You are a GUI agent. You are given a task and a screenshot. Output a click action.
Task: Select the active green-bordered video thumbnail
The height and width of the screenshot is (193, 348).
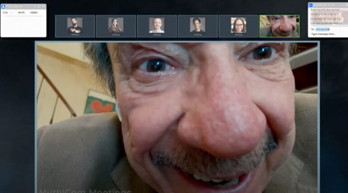279,26
